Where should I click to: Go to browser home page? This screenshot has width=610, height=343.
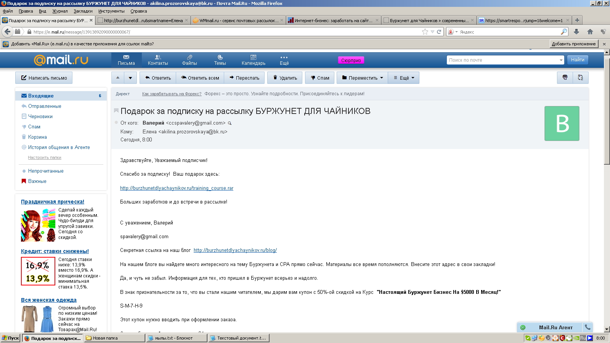(x=590, y=32)
